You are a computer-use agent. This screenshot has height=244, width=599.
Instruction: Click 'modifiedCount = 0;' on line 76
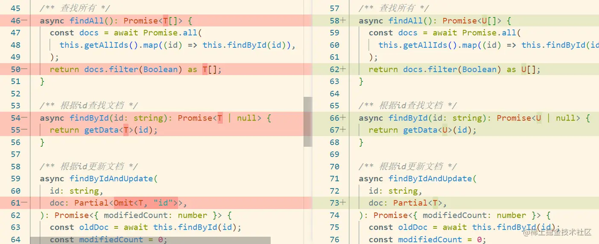coord(442,239)
